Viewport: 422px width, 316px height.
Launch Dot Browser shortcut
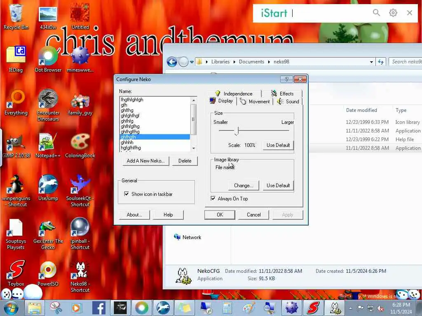48,59
